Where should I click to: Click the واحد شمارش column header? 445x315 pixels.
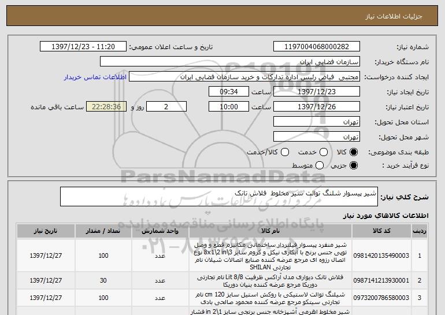[x=160, y=231]
